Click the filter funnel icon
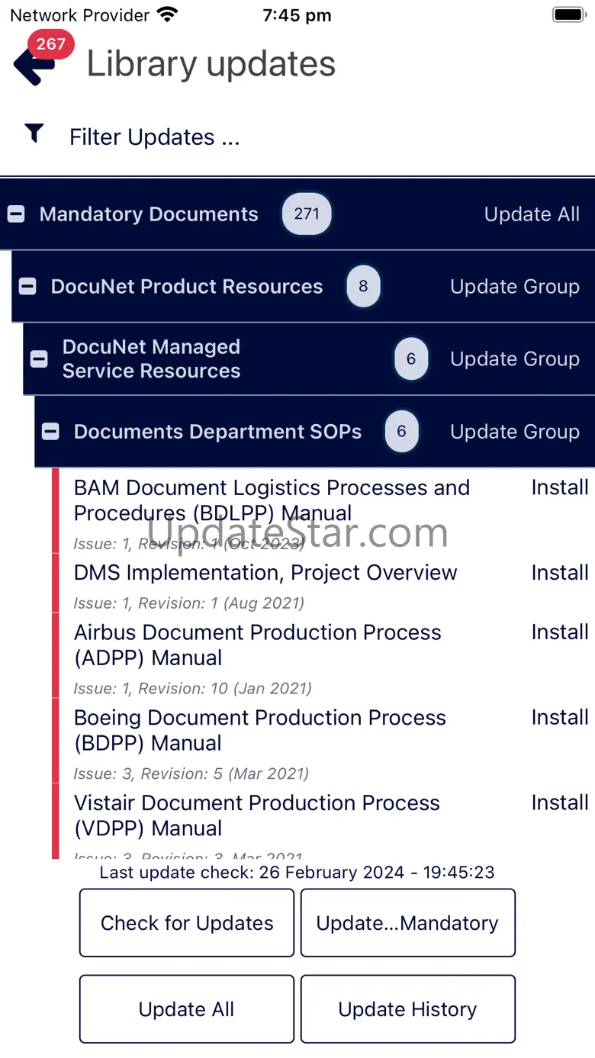595x1058 pixels. coord(34,133)
